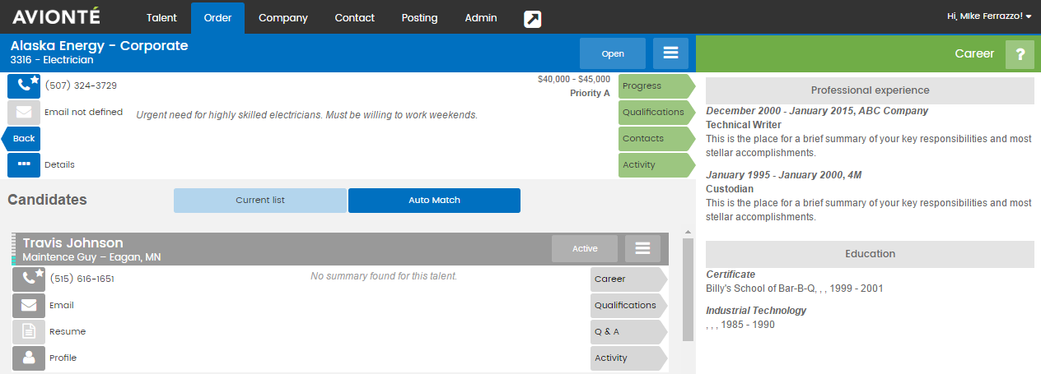The height and width of the screenshot is (374, 1041).
Task: Open the Company menu
Action: [283, 17]
